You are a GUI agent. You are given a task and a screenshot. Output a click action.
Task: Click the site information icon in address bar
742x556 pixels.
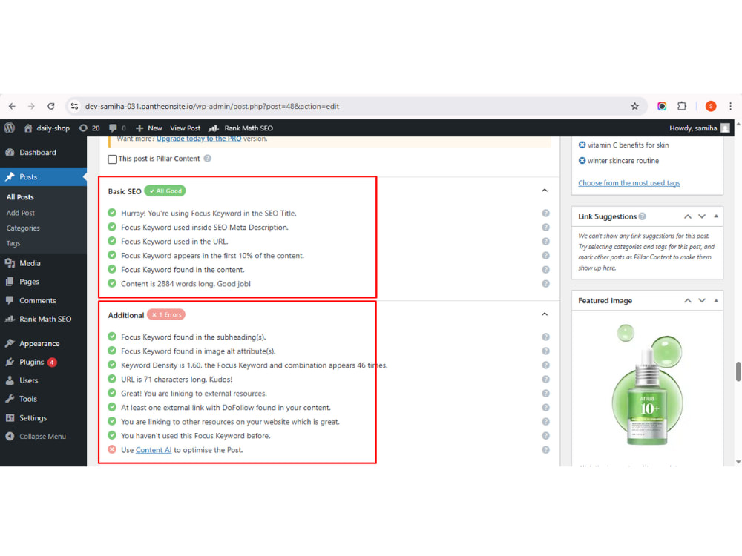coord(74,106)
